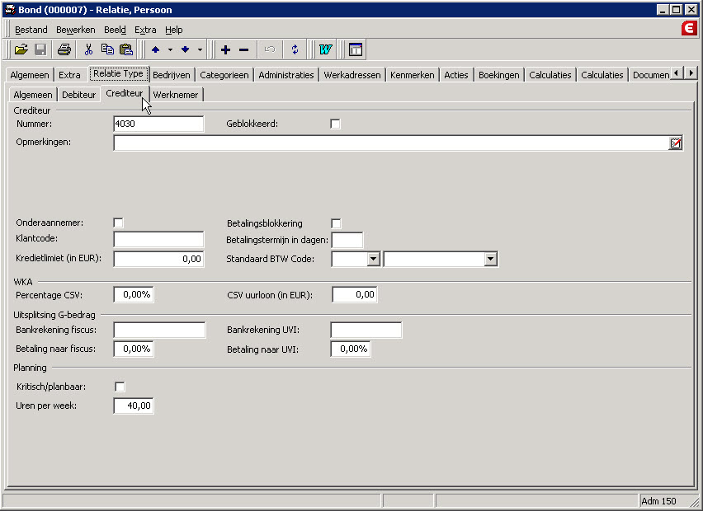Click the Uren per week field
Screen dimensions: 703x511
click(x=134, y=406)
